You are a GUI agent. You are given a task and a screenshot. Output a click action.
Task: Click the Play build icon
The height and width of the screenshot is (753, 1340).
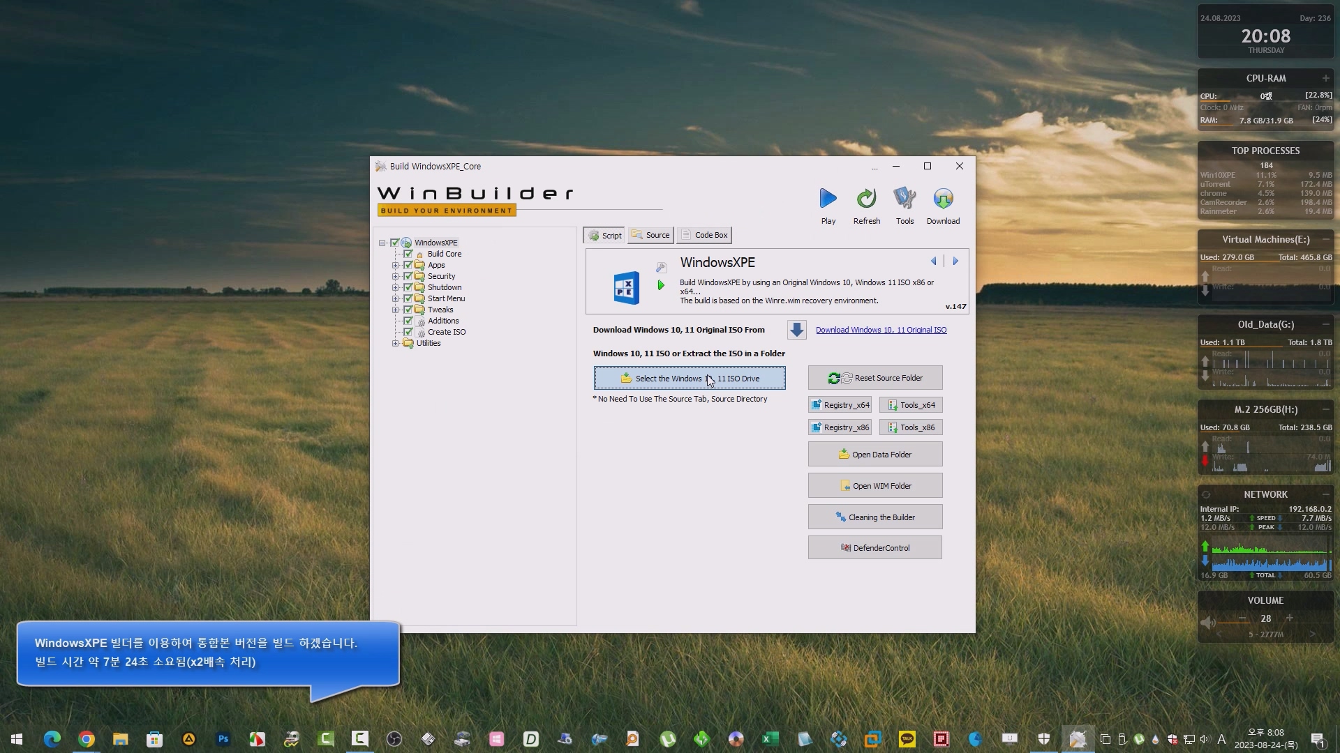[x=828, y=199]
